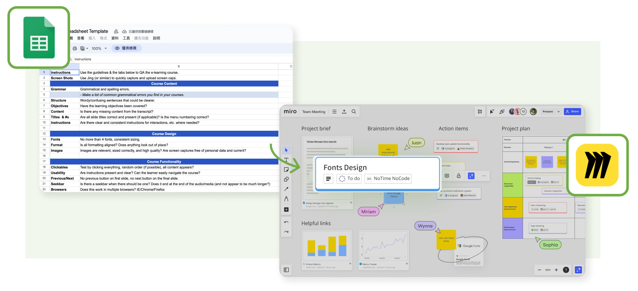Open the 資料 menu in Sheets
Screen dimensions: 638x291
coord(115,38)
